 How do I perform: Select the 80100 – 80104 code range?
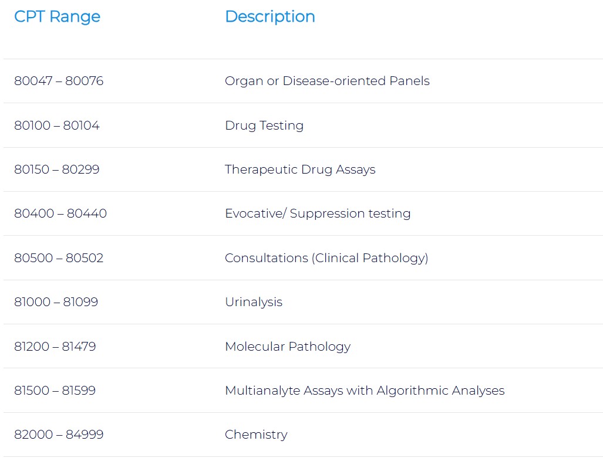point(57,125)
